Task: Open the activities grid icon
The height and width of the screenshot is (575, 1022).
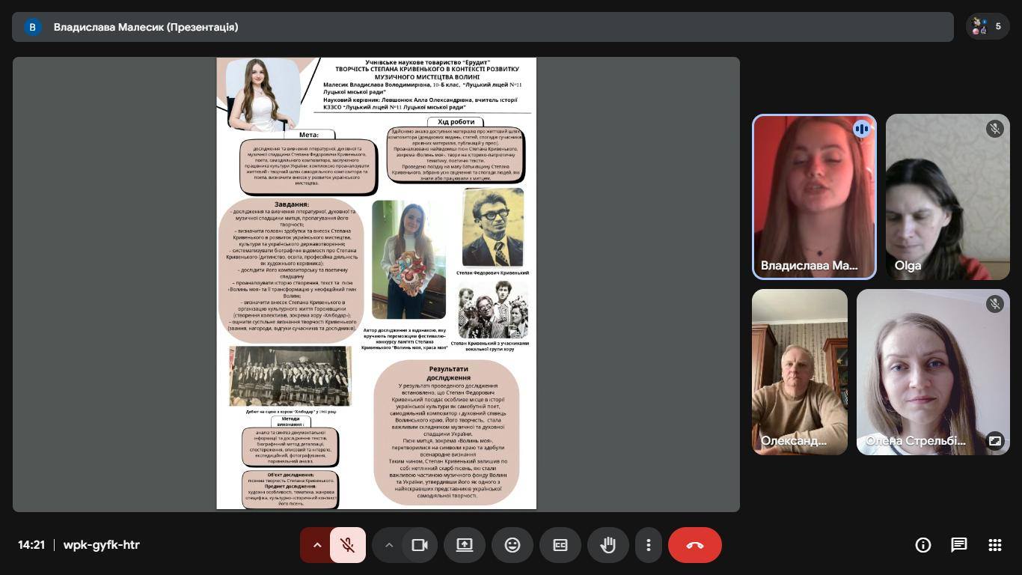Action: click(994, 545)
